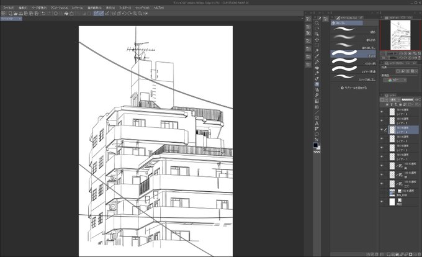This screenshot has width=422, height=257.
Task: Choose the レイヤー貫通 eraser sub tool
Action: (x=353, y=70)
